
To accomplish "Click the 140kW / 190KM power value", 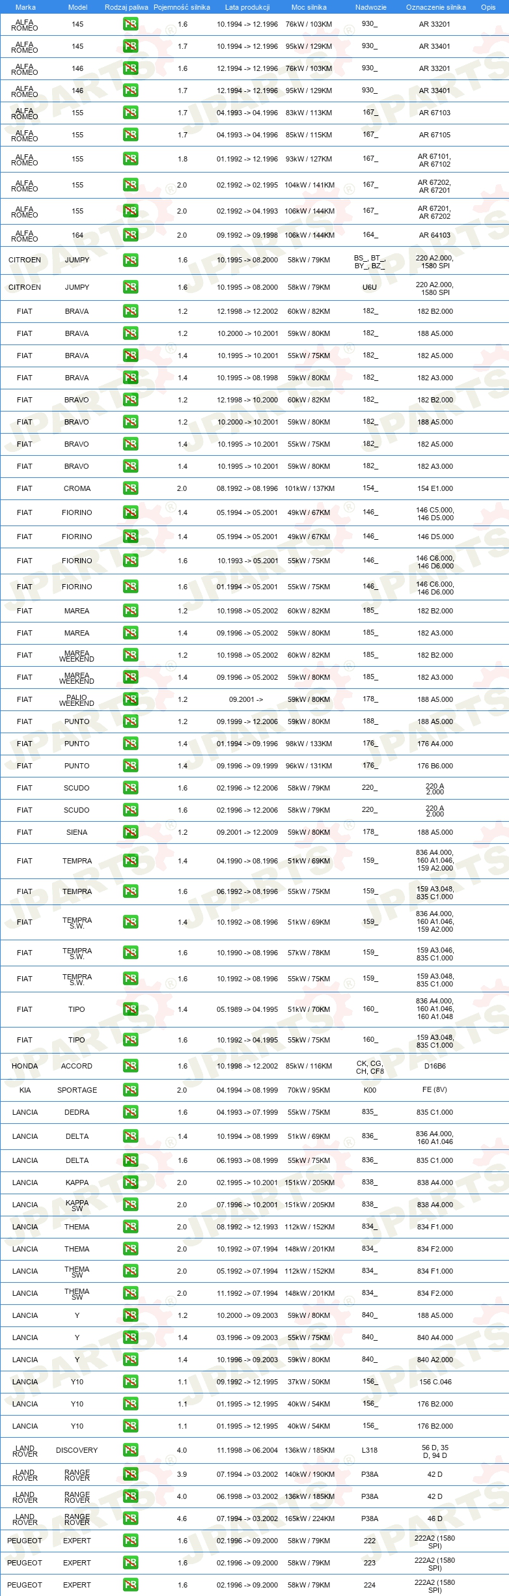I will click(x=310, y=1474).
